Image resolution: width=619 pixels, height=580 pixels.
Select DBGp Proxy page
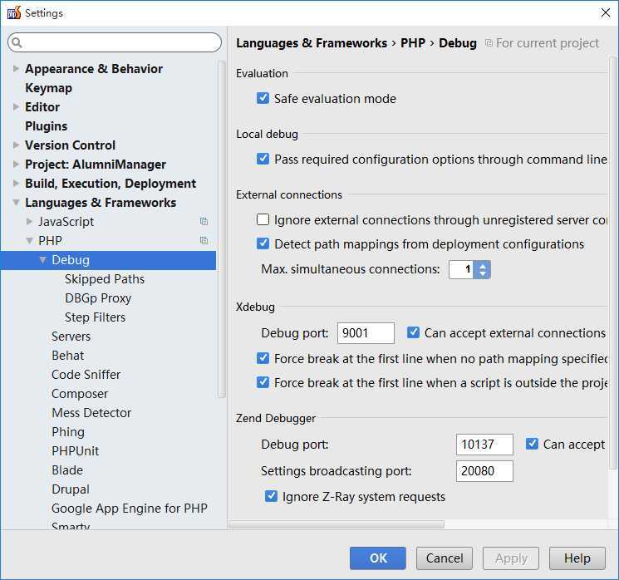(x=98, y=298)
